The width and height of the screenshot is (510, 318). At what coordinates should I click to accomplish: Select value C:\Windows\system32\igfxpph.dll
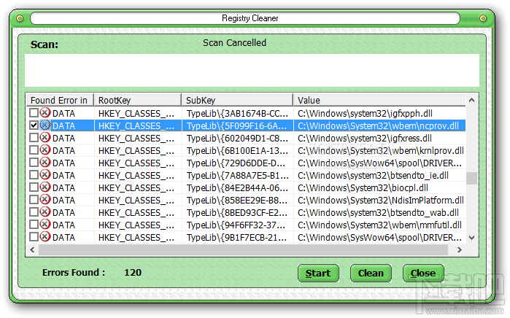tap(365, 113)
